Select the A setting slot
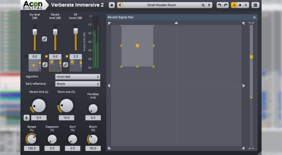 coord(234,5)
